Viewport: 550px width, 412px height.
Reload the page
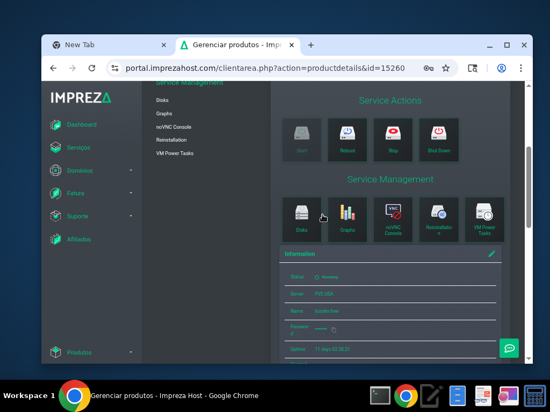click(x=92, y=68)
